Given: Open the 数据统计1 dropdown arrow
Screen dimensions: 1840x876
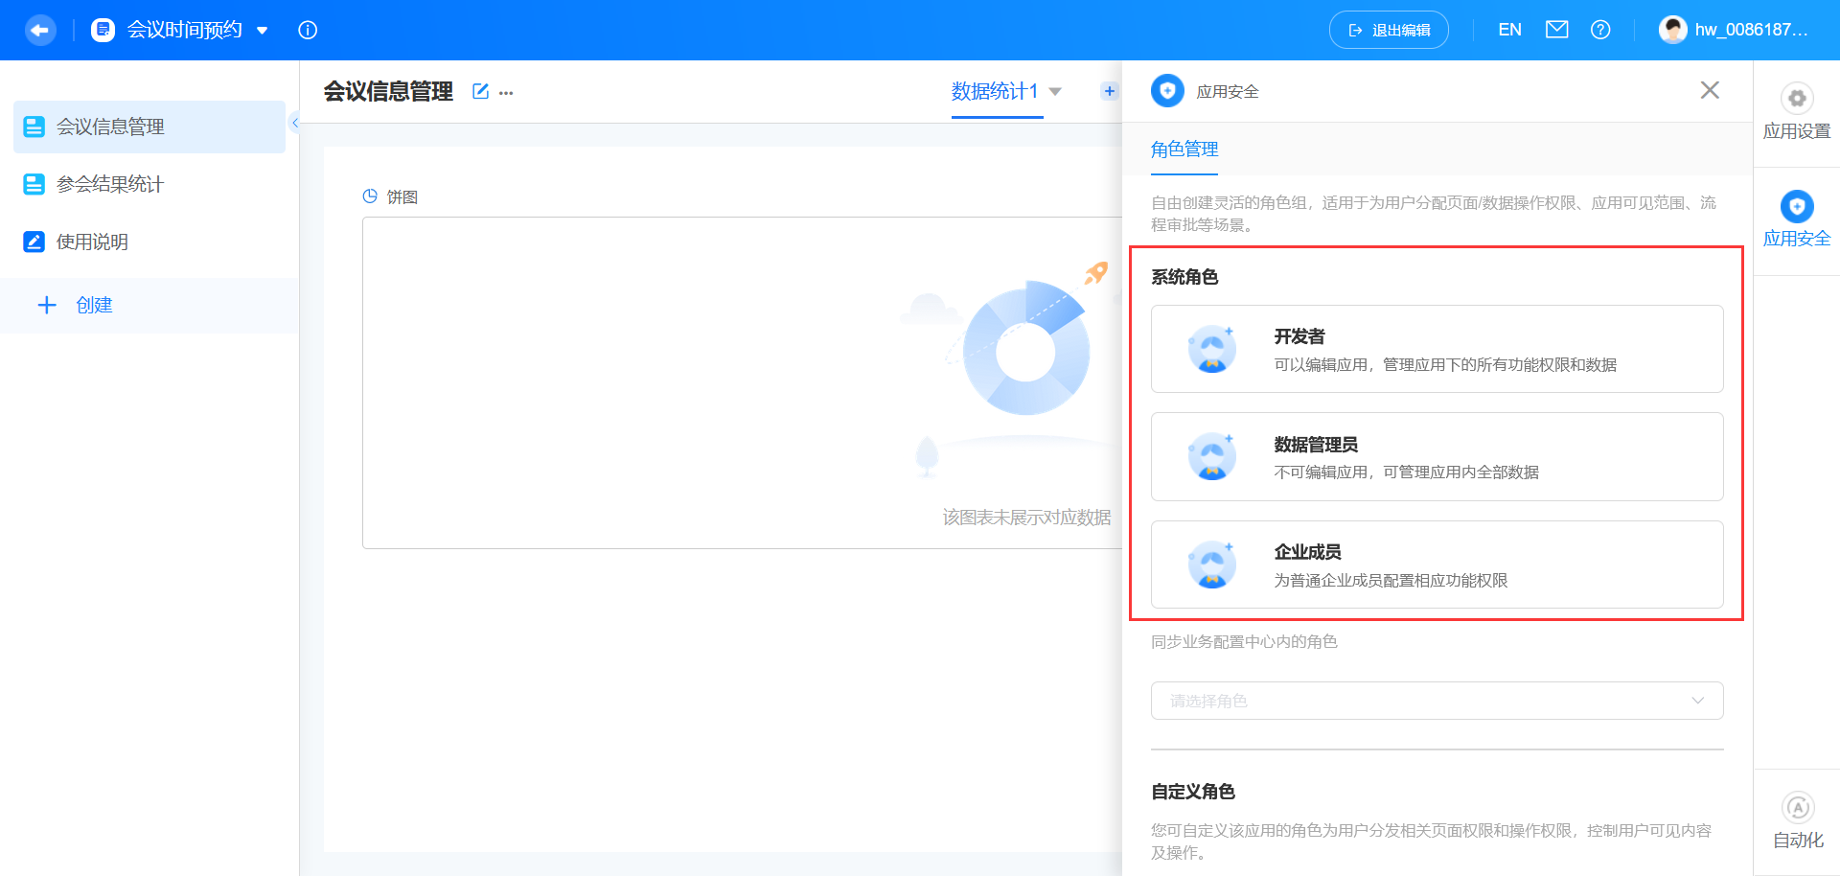Looking at the screenshot, I should [1054, 92].
